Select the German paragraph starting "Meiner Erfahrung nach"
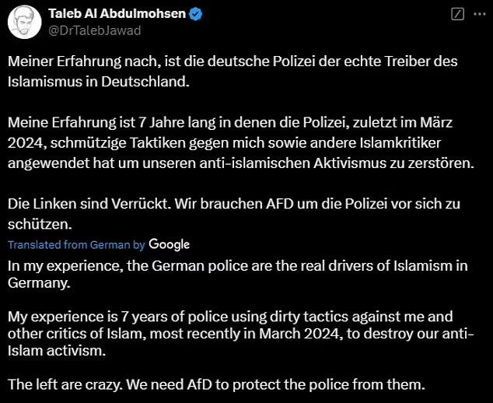This screenshot has width=493, height=403. tap(233, 72)
